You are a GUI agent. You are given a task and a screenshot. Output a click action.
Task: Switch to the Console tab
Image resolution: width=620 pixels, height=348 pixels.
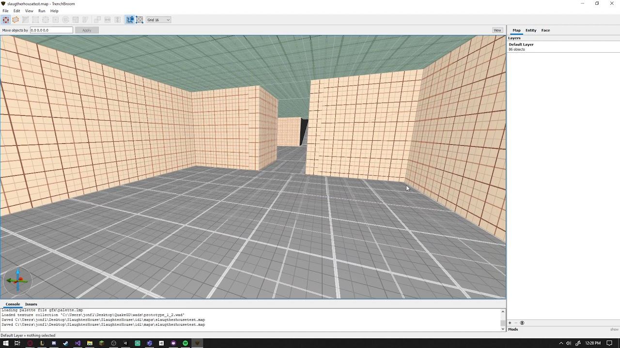(x=13, y=304)
